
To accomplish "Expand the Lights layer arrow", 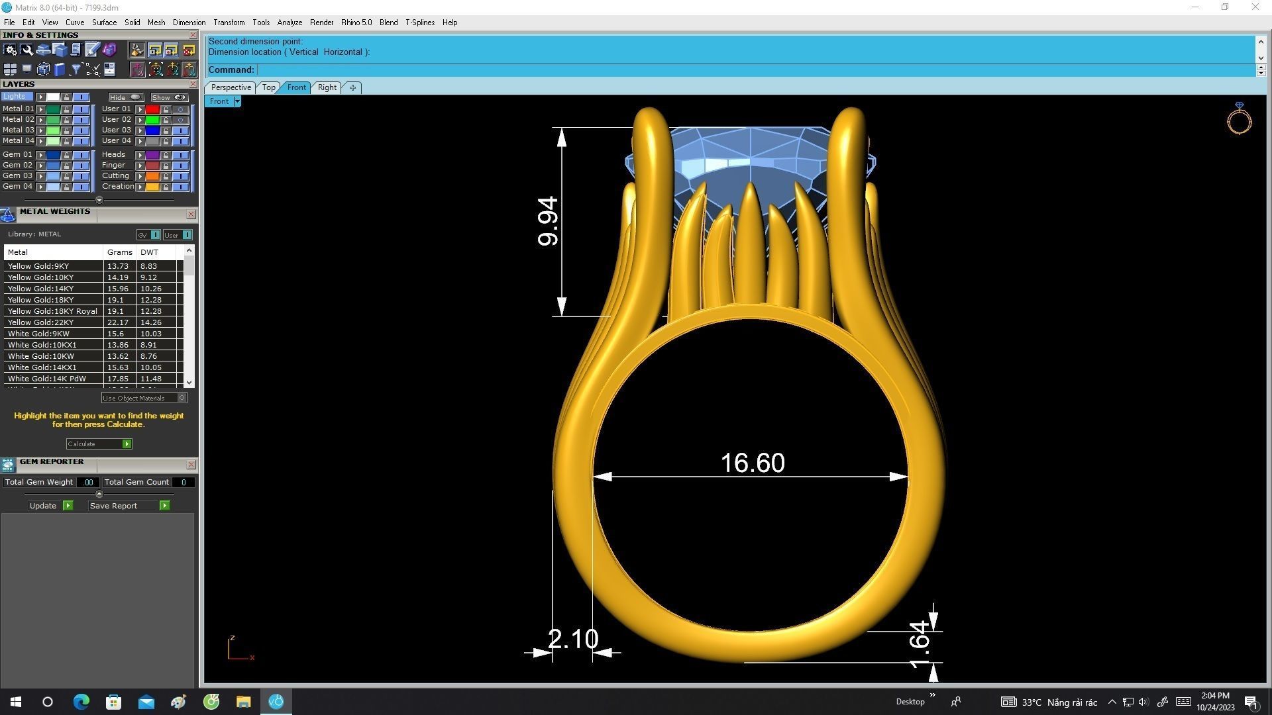I will coord(40,97).
